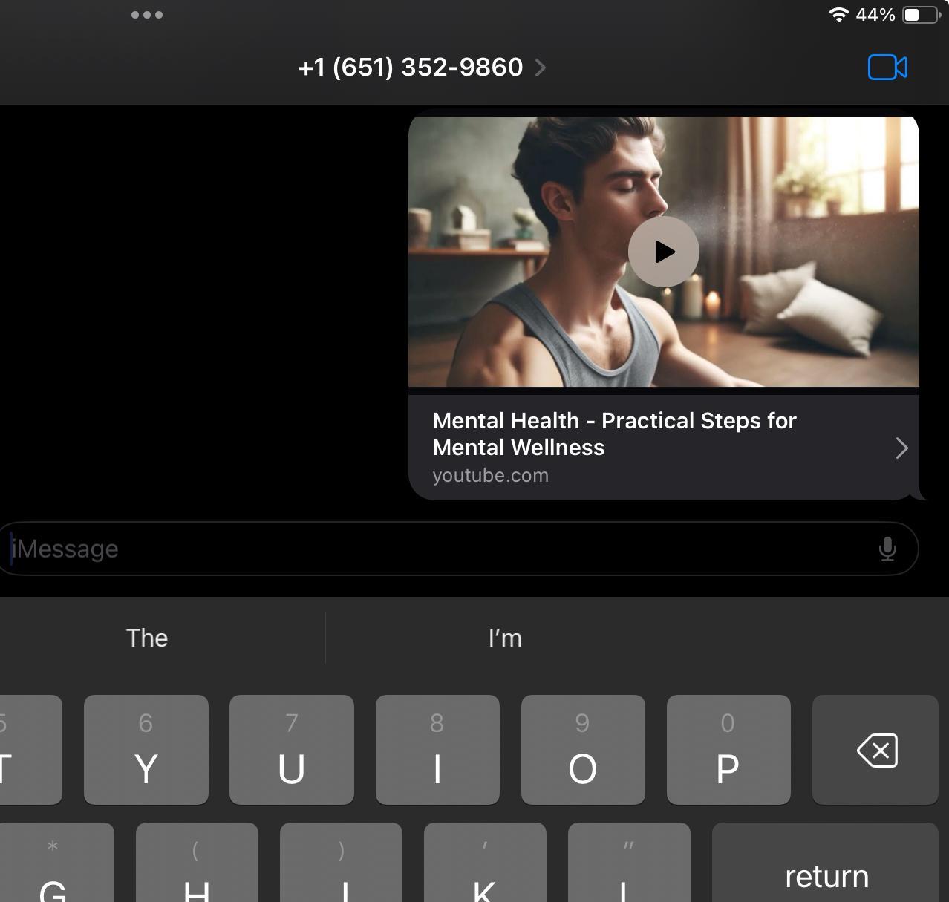Screen dimensions: 949x902
Task: Start a FaceTime video call
Action: point(887,68)
